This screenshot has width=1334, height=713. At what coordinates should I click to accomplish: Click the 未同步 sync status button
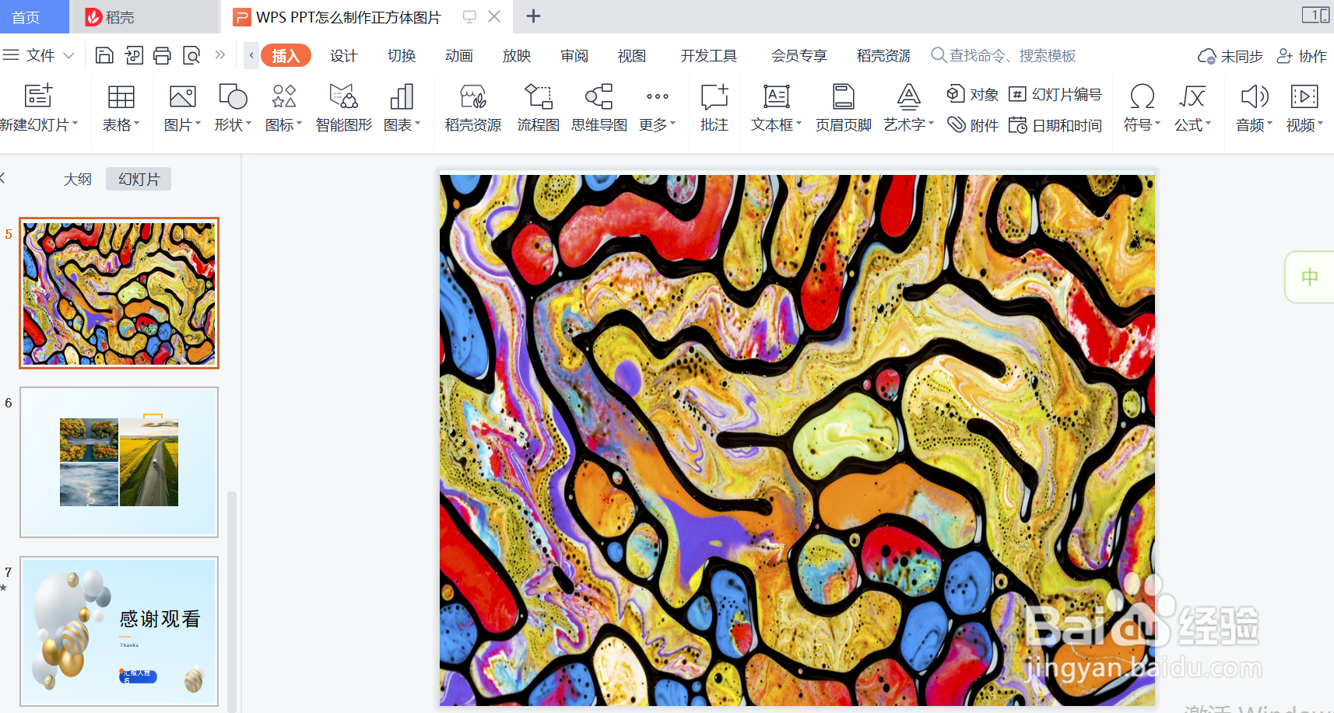click(x=1230, y=56)
